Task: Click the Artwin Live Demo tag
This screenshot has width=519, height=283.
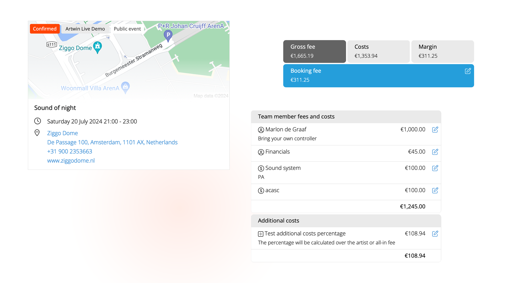Action: tap(85, 29)
